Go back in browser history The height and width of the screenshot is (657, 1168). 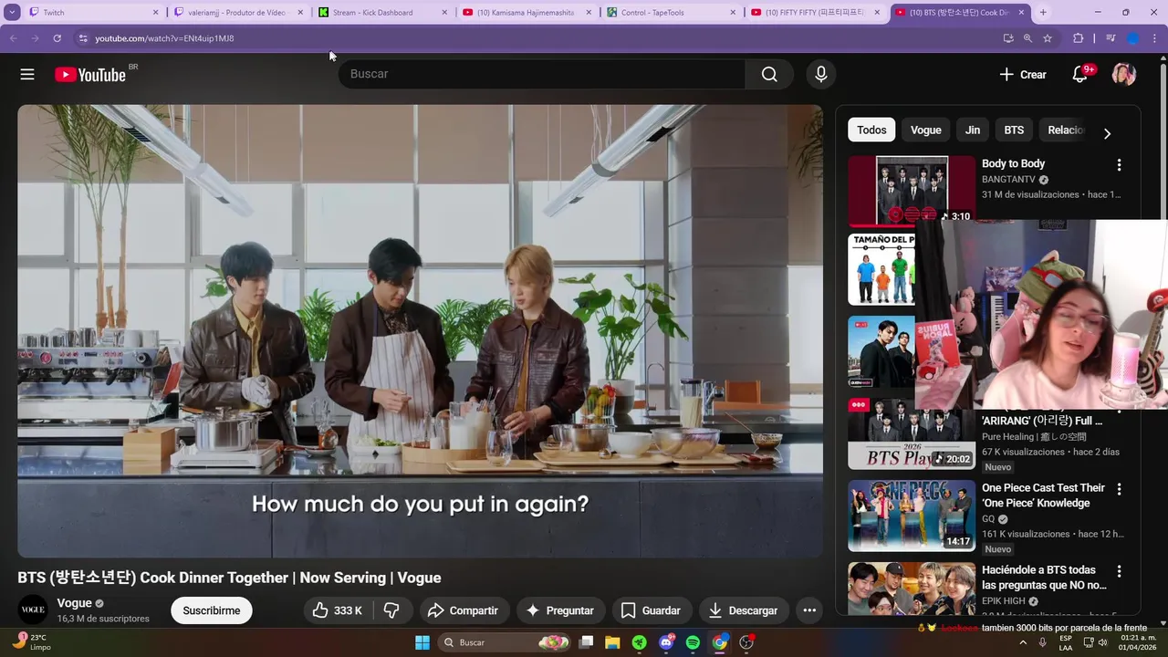point(13,38)
